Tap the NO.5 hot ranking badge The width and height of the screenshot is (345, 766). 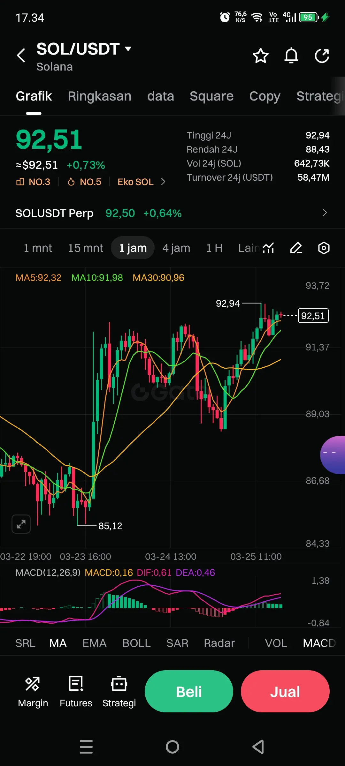(85, 182)
